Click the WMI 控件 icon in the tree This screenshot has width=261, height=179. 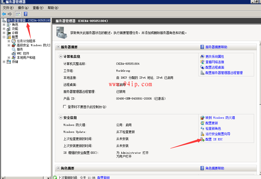click(x=14, y=53)
